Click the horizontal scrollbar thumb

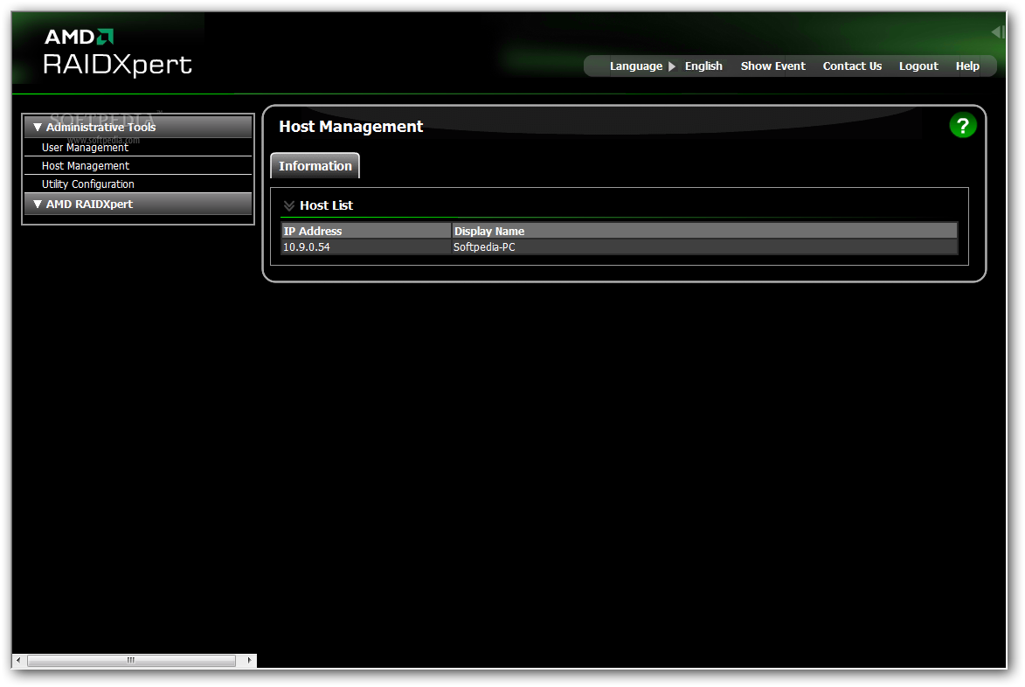[131, 660]
